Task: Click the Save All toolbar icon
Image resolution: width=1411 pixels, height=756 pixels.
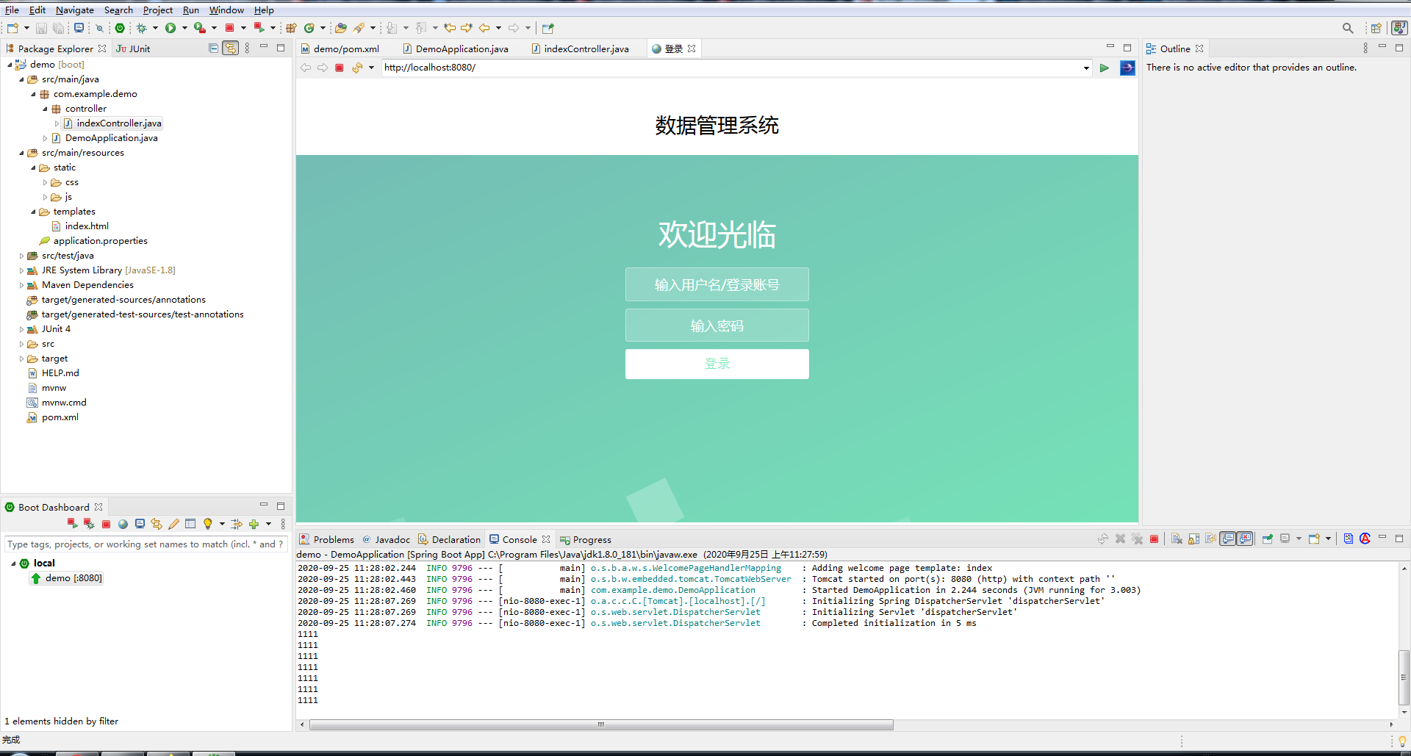Action: (x=58, y=28)
